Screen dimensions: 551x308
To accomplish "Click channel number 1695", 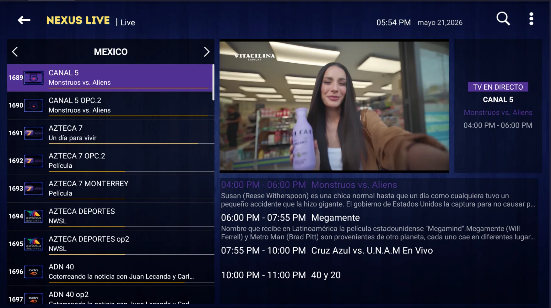I will tap(16, 244).
